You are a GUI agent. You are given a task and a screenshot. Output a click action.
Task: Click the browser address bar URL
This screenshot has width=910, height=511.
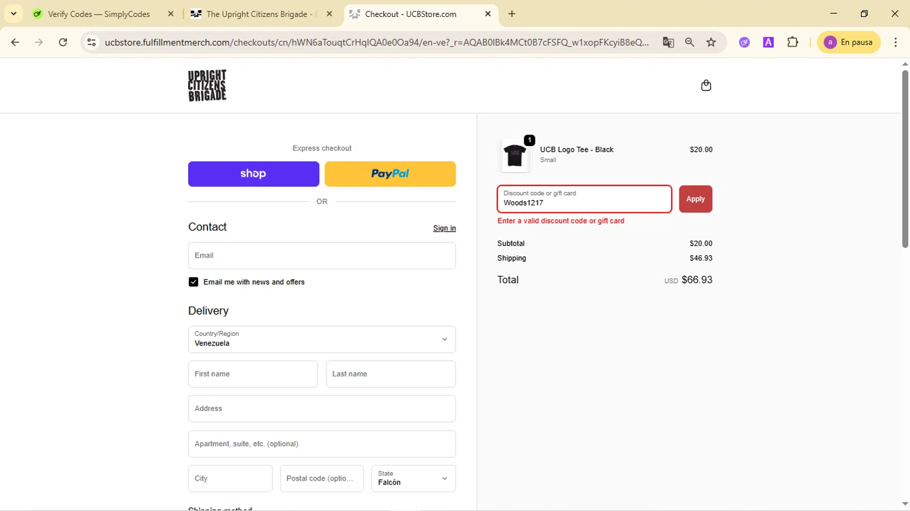[376, 42]
